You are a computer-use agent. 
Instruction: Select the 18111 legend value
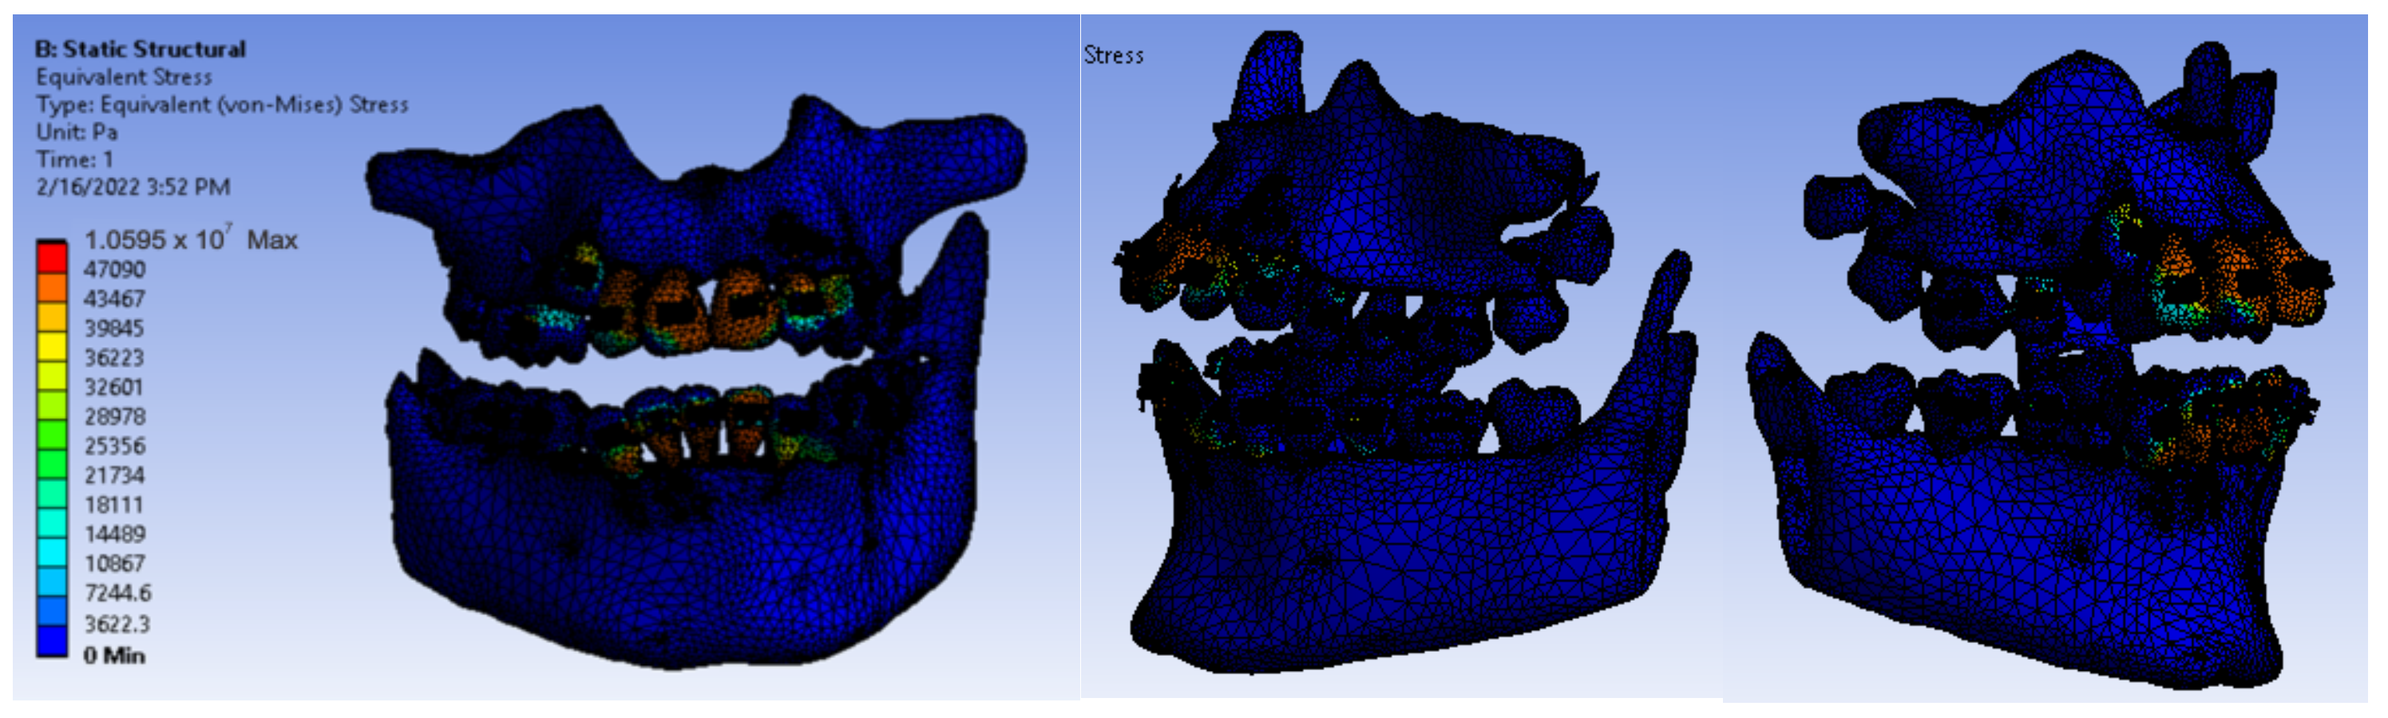click(115, 505)
